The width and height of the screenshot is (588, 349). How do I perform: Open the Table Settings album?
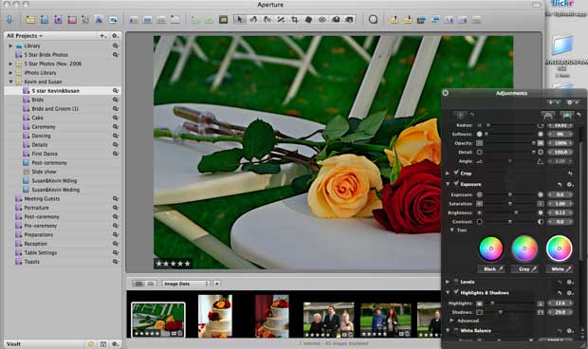[41, 252]
